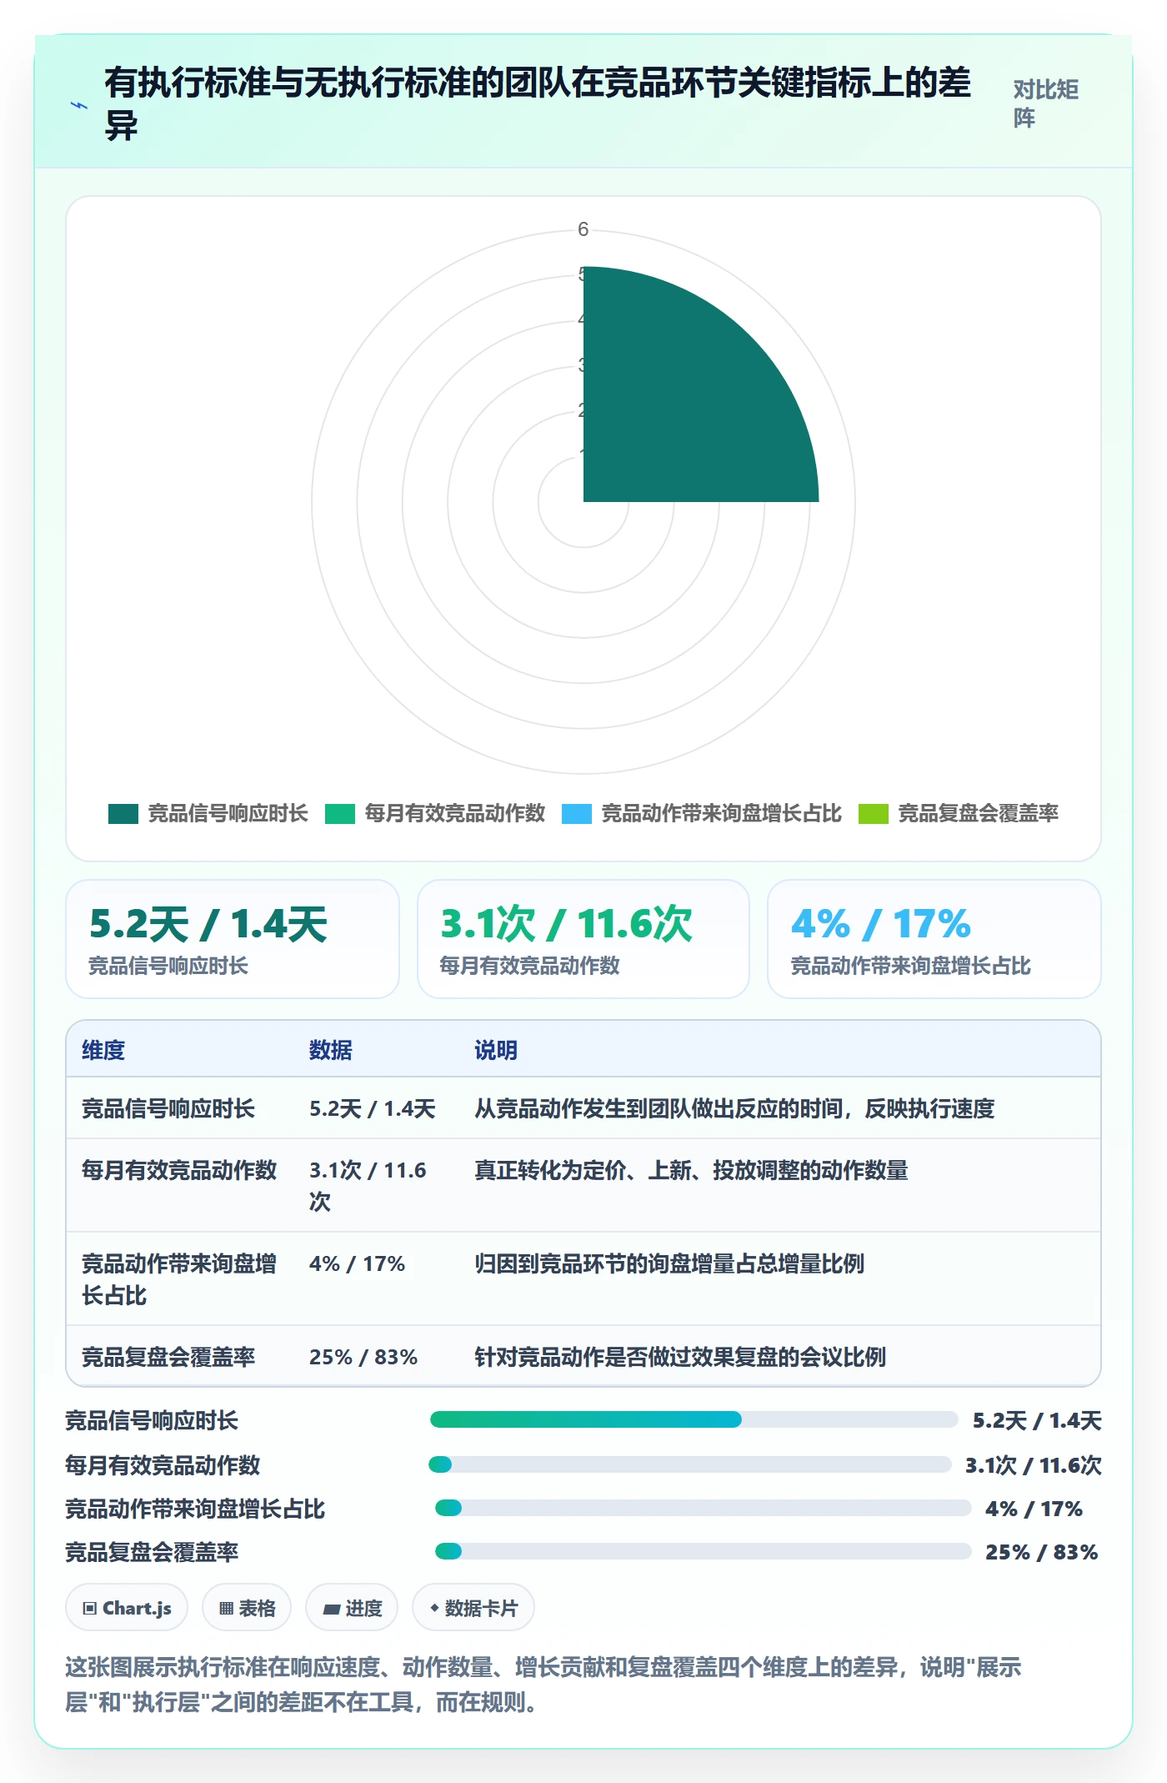Select table cell 每月有效竞品动作数
Screen dimensions: 1167x1783
coord(179,1170)
